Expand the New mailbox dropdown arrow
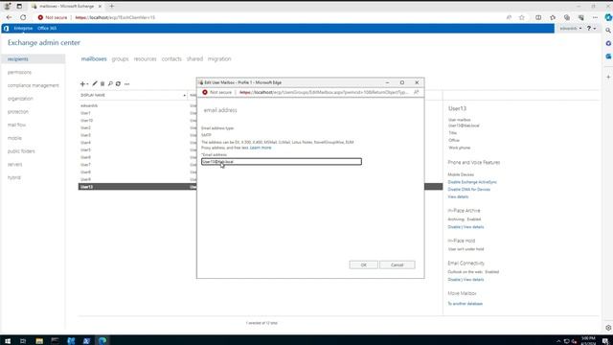Image resolution: width=613 pixels, height=345 pixels. coord(87,84)
